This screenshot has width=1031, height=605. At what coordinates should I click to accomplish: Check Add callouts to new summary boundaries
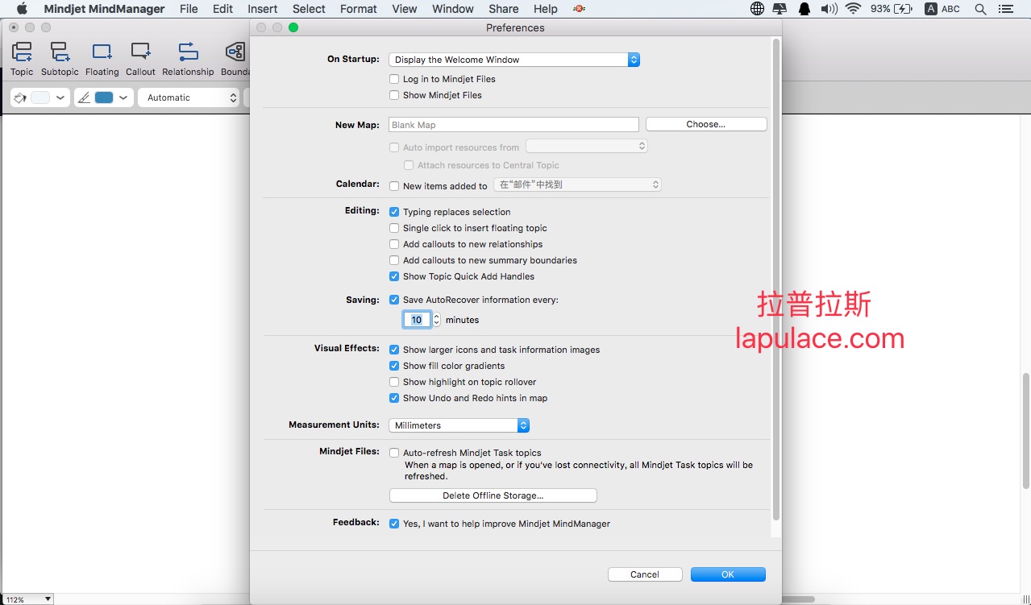[x=394, y=260]
